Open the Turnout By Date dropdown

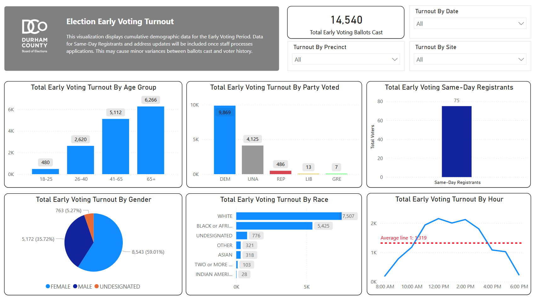[470, 24]
